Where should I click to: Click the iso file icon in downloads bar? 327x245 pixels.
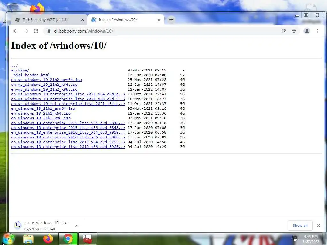pos(18,225)
